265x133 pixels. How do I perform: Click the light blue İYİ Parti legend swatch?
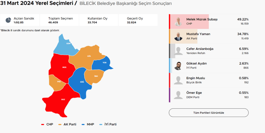[101, 124]
